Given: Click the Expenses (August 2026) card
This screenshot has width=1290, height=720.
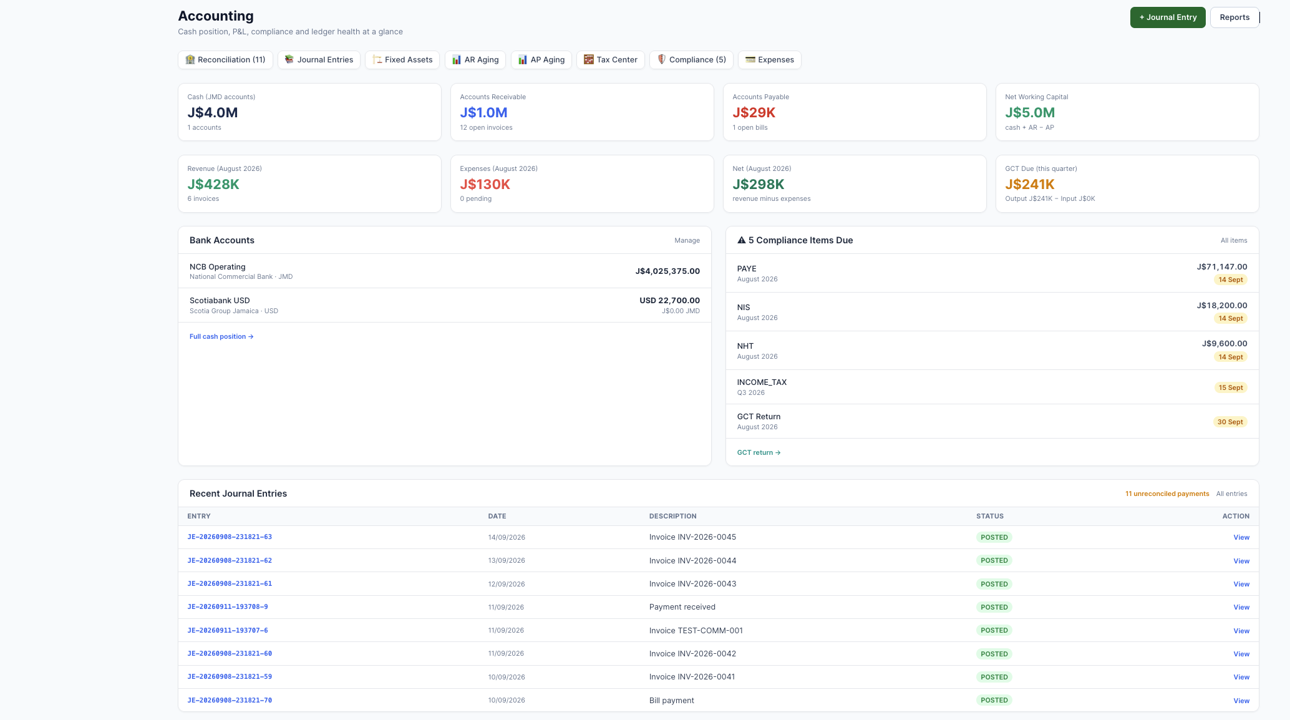Looking at the screenshot, I should coord(582,184).
